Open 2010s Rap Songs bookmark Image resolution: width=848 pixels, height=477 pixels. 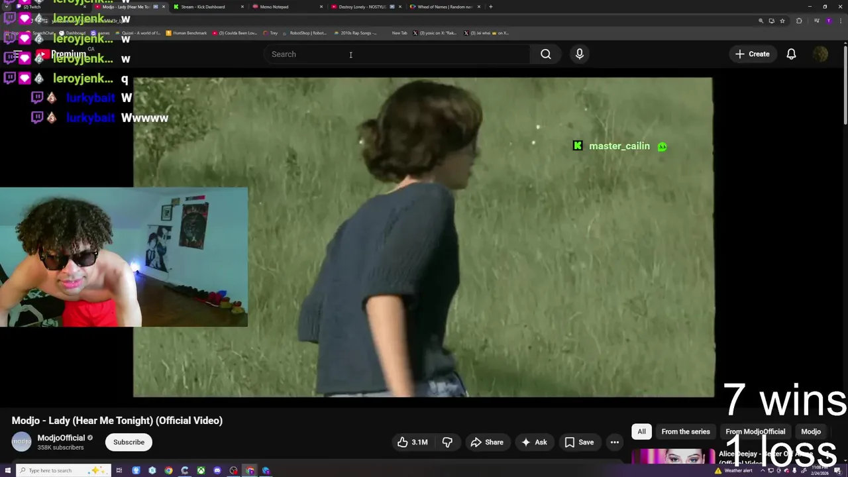coord(355,33)
